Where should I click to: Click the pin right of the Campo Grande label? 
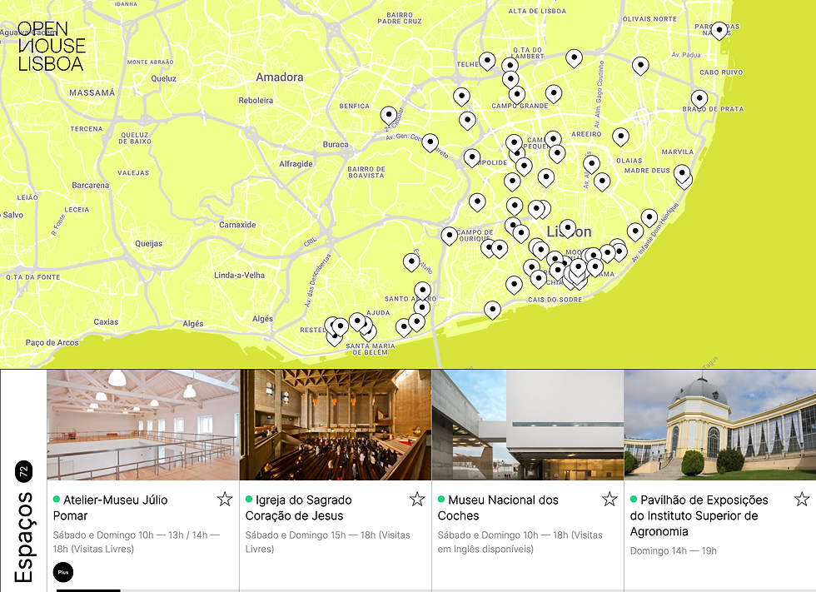click(x=553, y=94)
